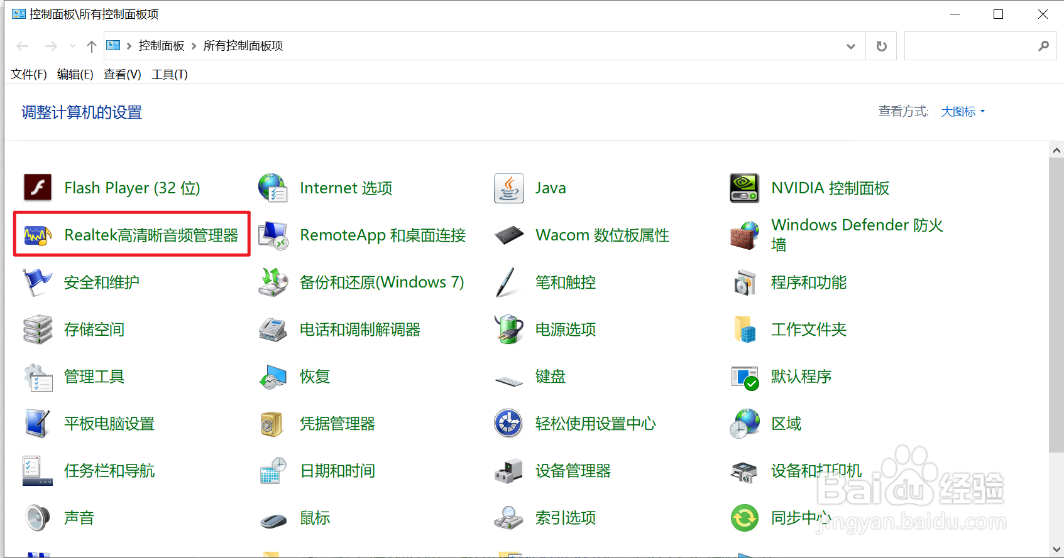Open the Java coffee cup icon

[509, 188]
